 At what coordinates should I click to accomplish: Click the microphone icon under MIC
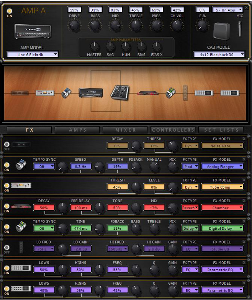(x=240, y=29)
